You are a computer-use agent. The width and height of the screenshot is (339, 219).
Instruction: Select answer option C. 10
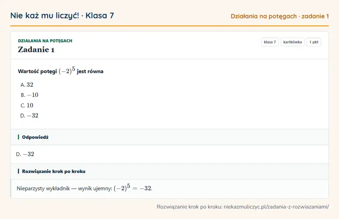(x=27, y=105)
